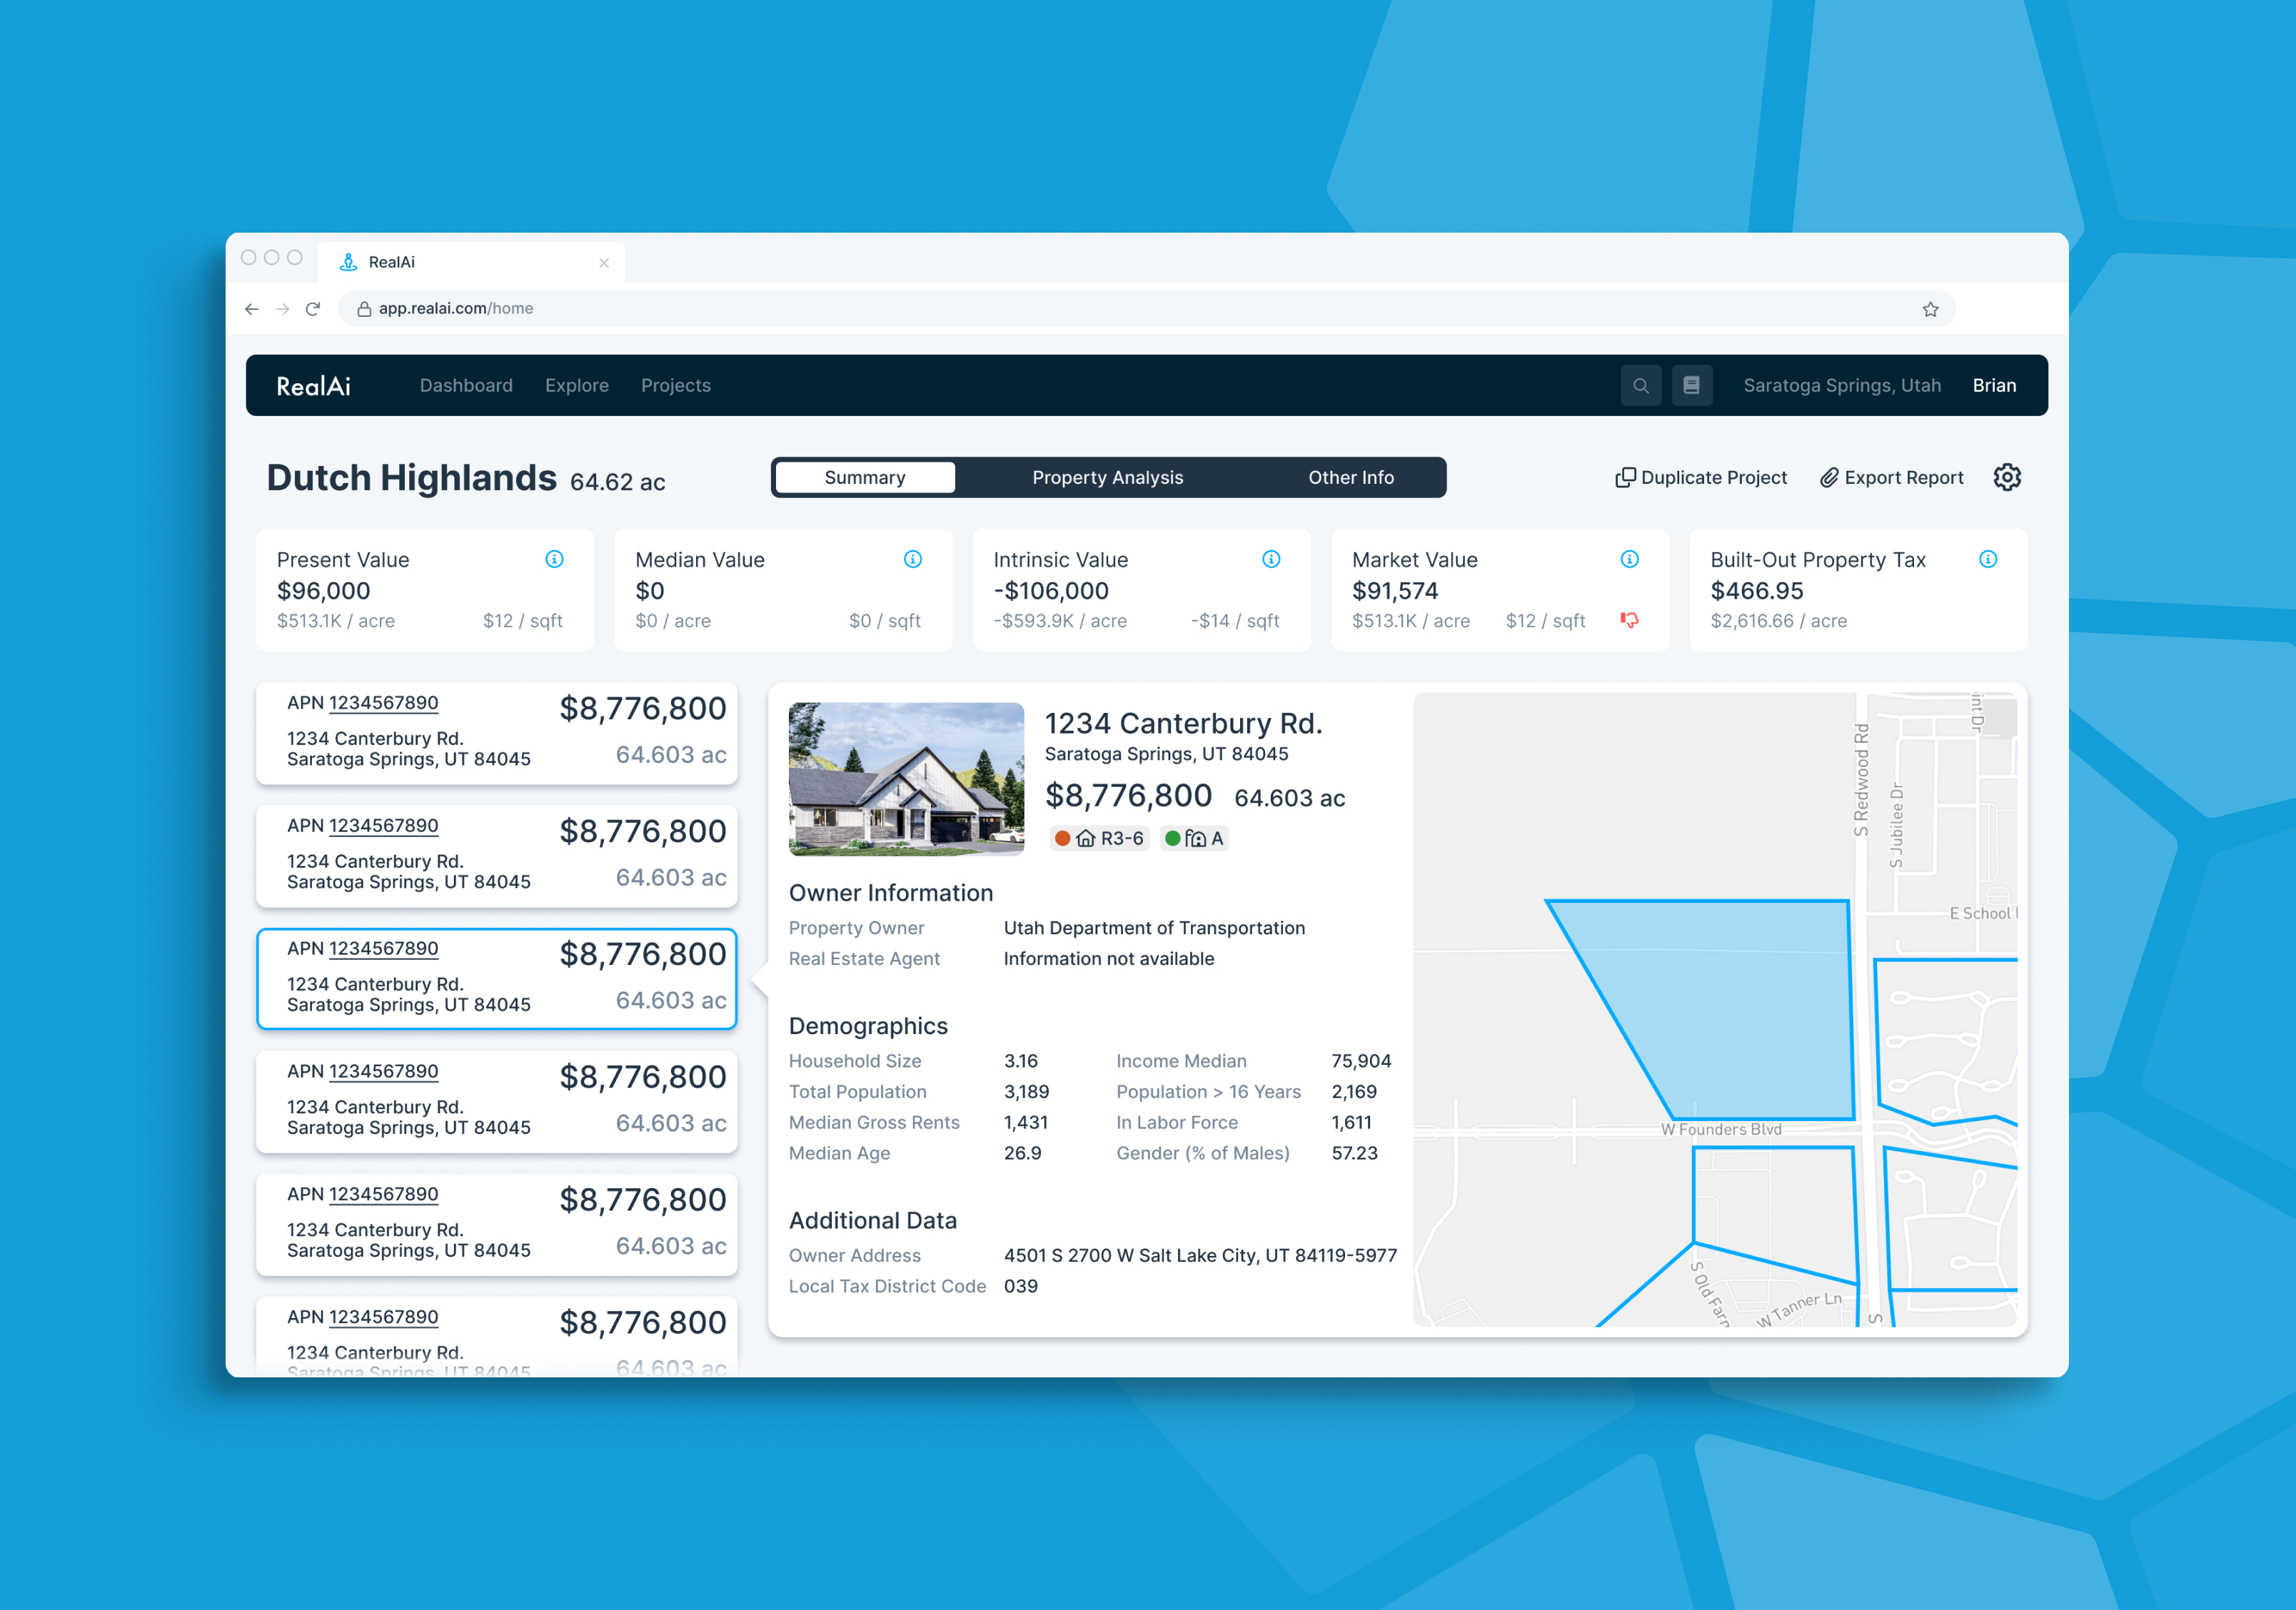2296x1610 pixels.
Task: Click the Saratoga Springs, Utah location
Action: (1841, 386)
